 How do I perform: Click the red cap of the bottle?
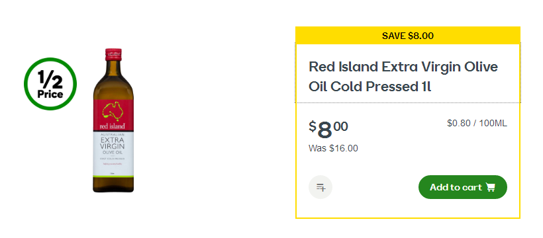(113, 54)
